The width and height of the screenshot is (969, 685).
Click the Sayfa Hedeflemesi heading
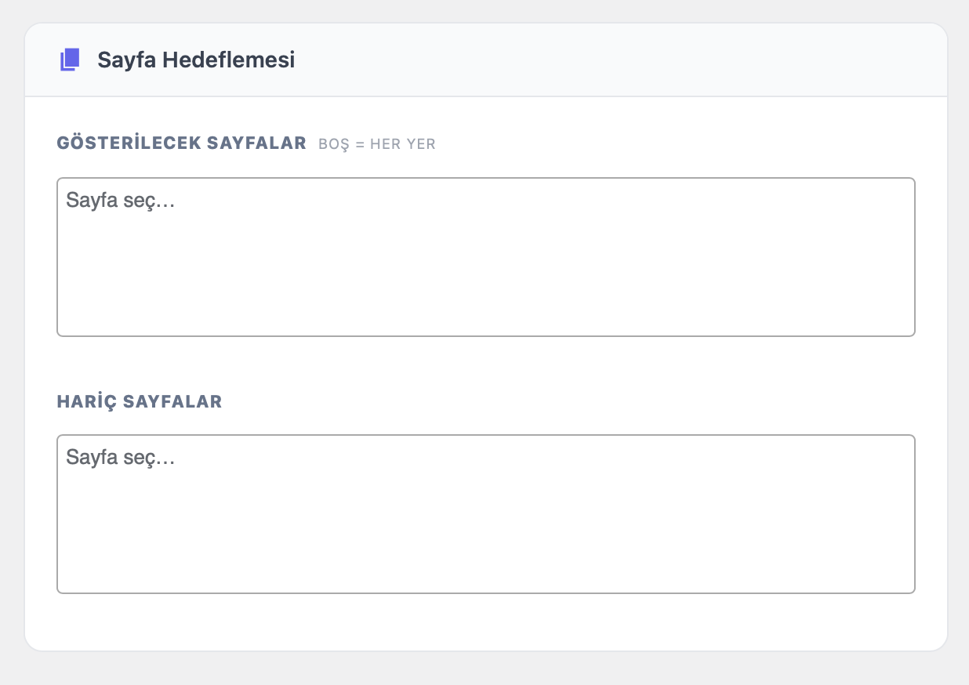196,60
